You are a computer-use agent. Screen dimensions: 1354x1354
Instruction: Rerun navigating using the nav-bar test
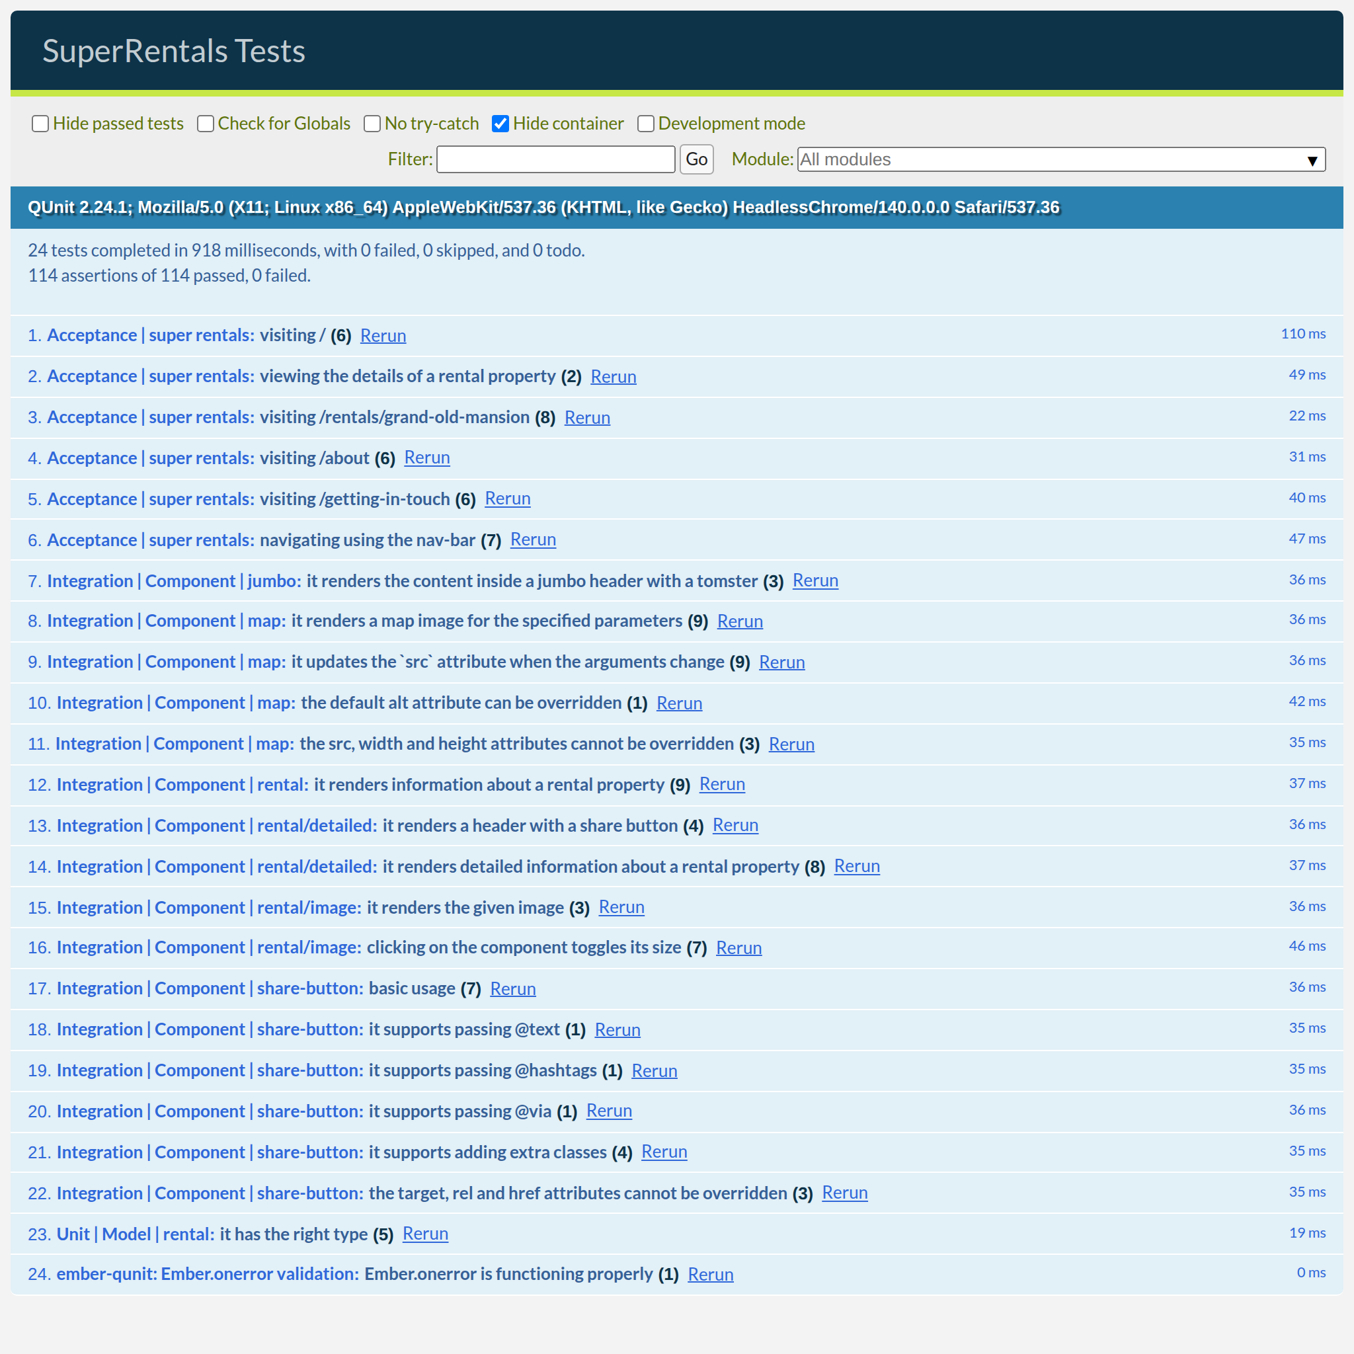533,539
